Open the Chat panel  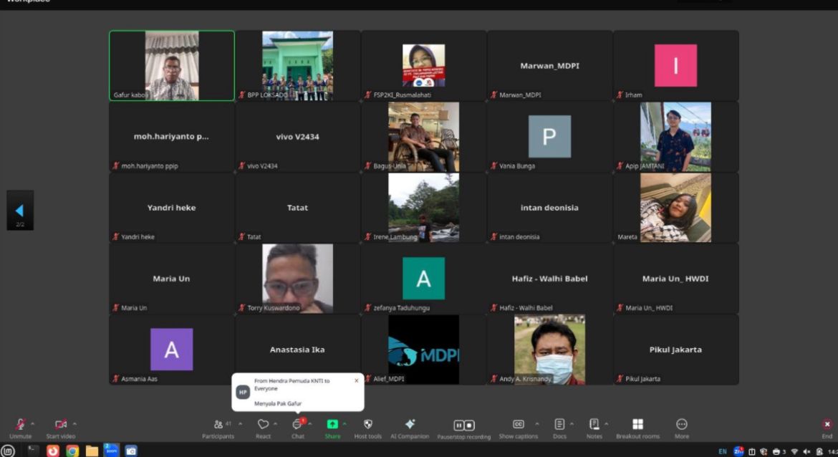click(297, 425)
